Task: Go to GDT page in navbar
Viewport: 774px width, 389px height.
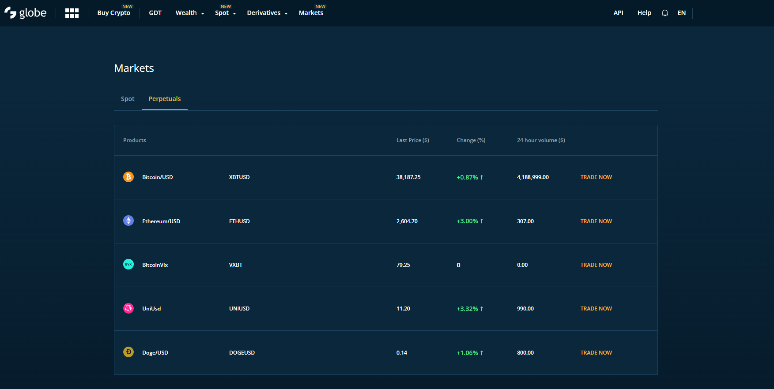Action: point(155,13)
